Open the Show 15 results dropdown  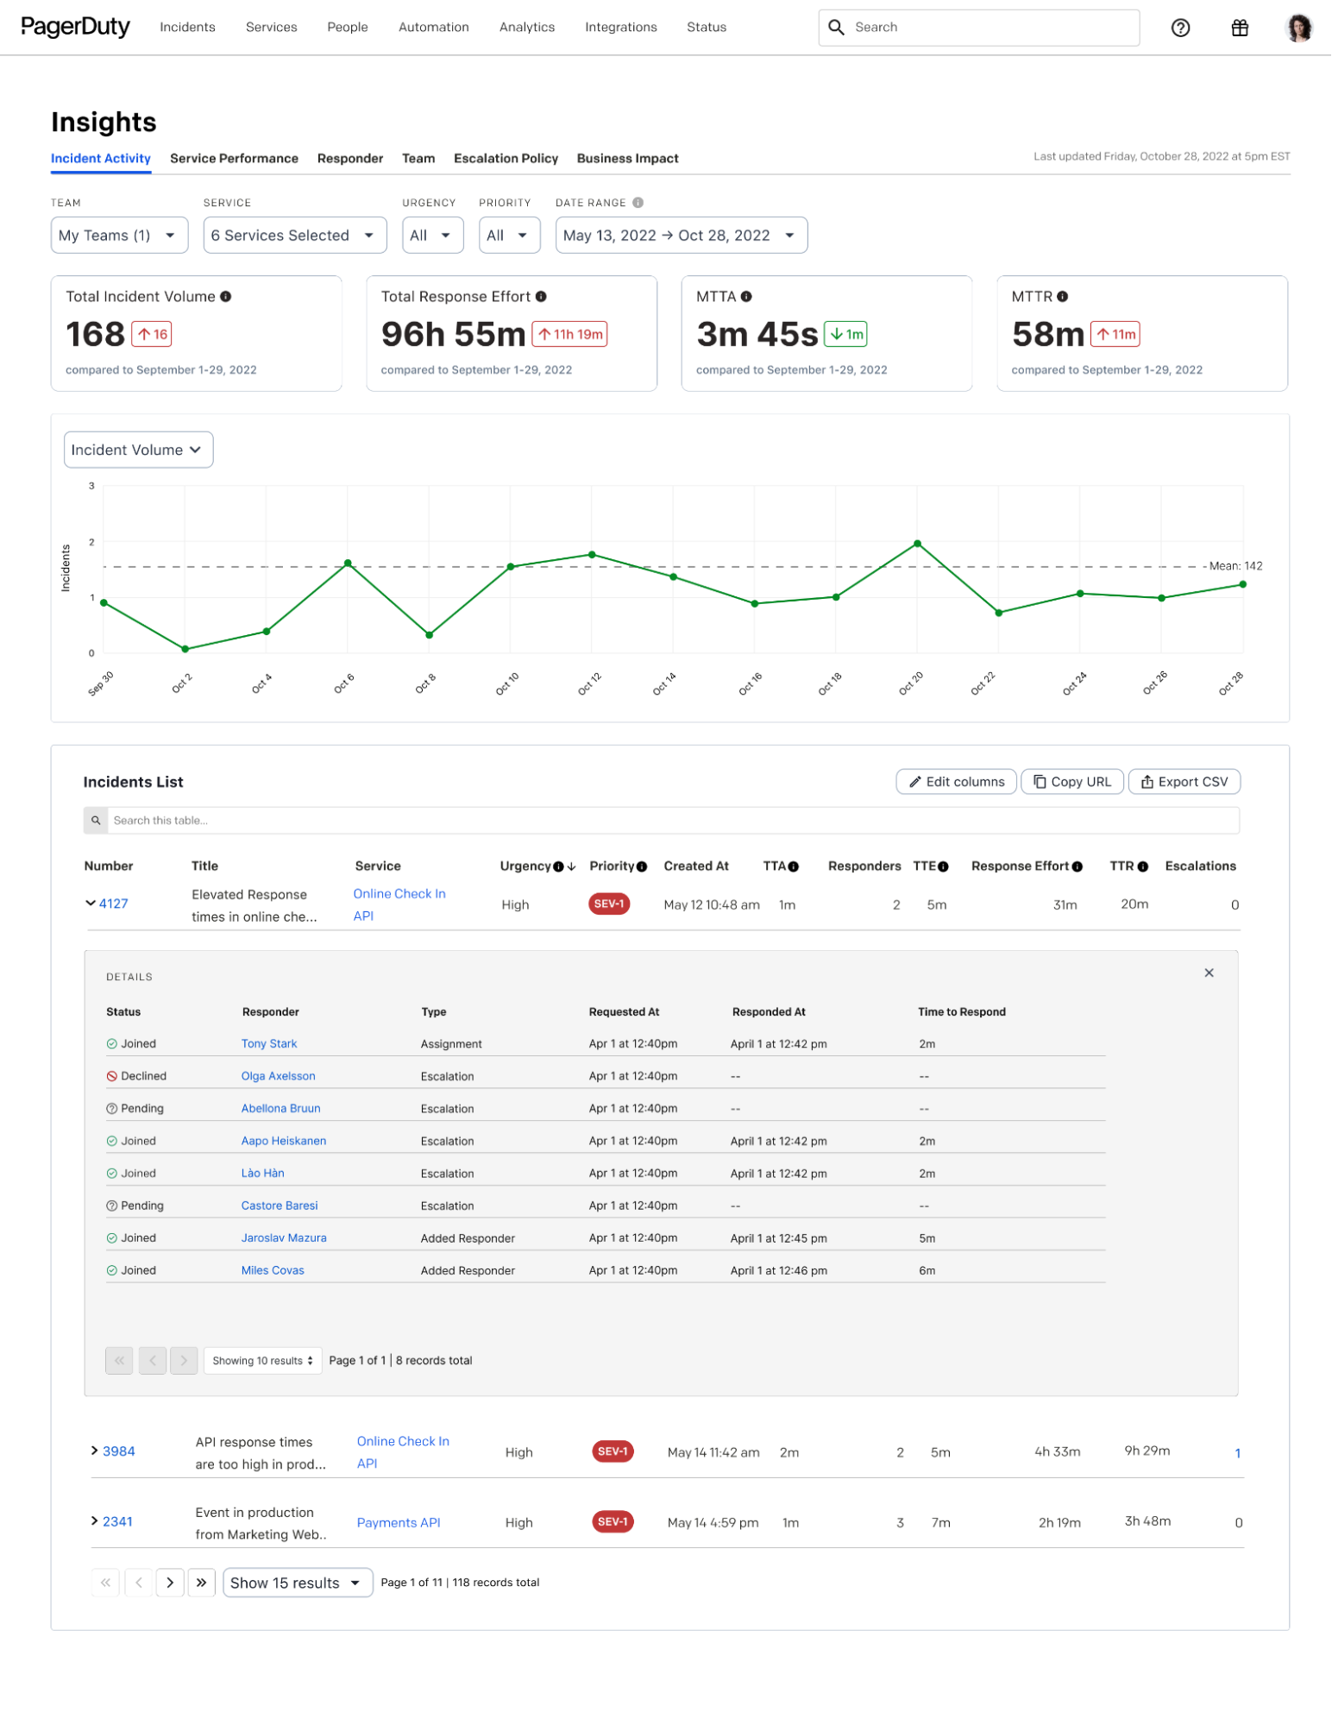297,1583
